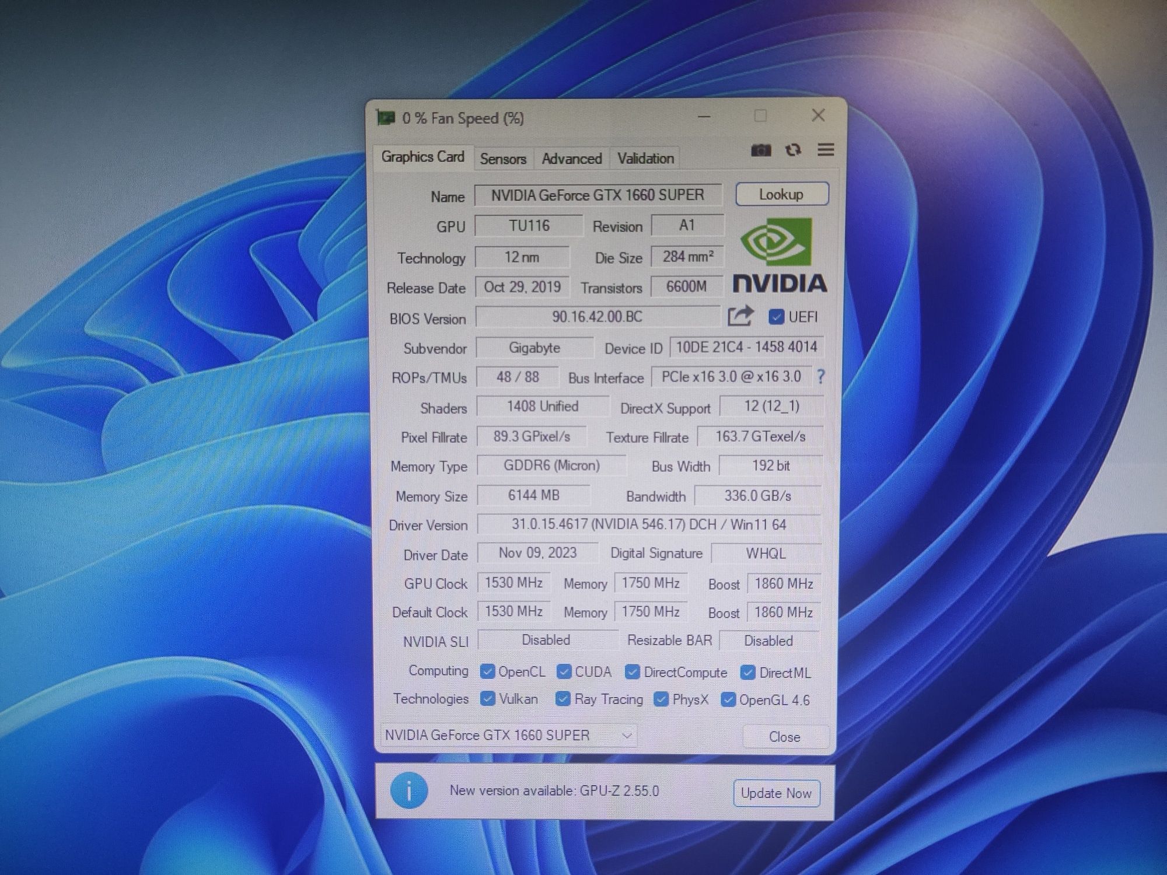Click the Update Now button
Screen dimensions: 1167x875
click(776, 793)
